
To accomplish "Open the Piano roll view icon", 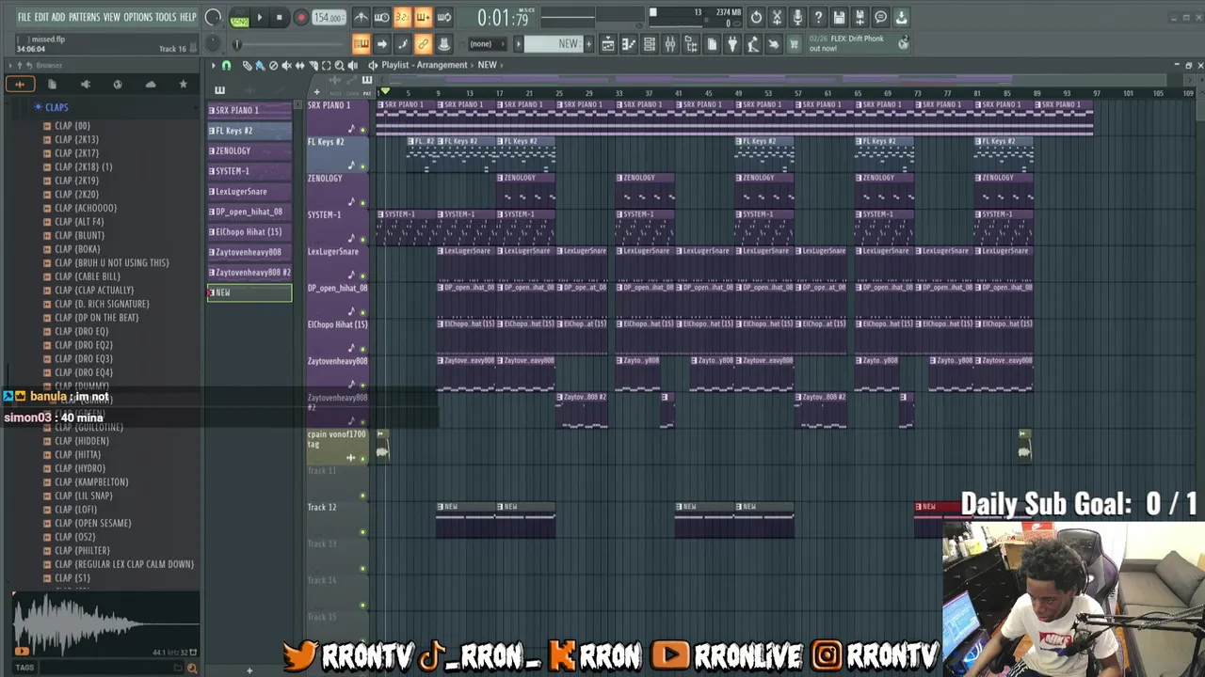I will click(629, 44).
